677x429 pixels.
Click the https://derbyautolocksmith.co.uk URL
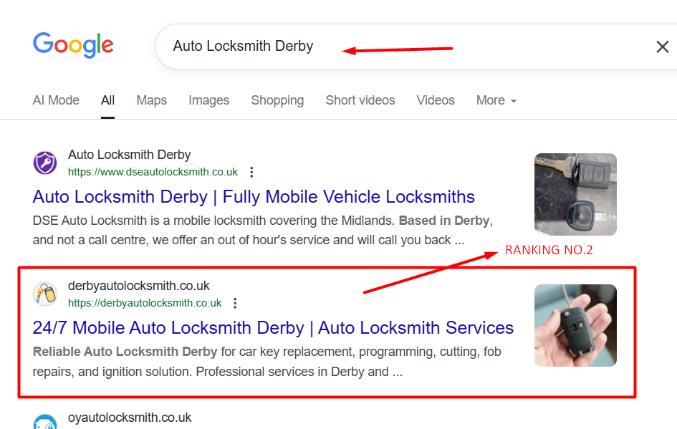pos(145,303)
